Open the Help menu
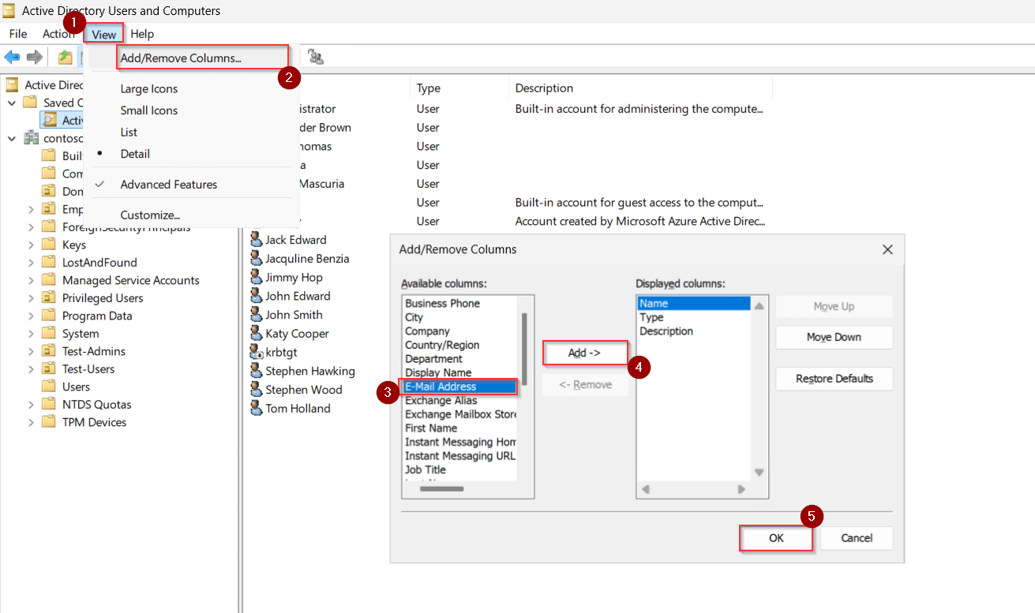The height and width of the screenshot is (613, 1035). pyautogui.click(x=142, y=34)
